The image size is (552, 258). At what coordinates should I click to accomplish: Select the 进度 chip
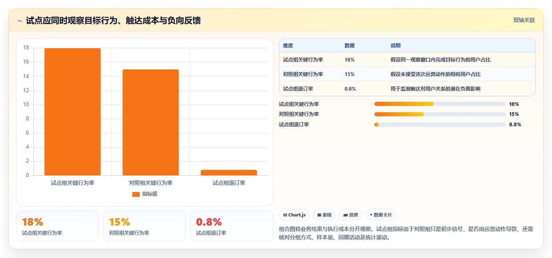click(351, 215)
